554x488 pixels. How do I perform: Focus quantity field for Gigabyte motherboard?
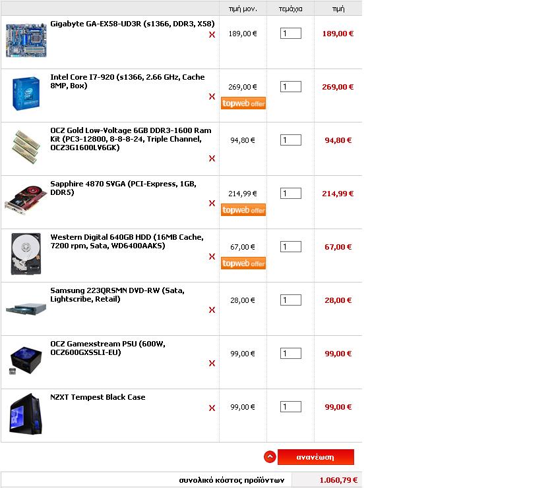tap(290, 34)
